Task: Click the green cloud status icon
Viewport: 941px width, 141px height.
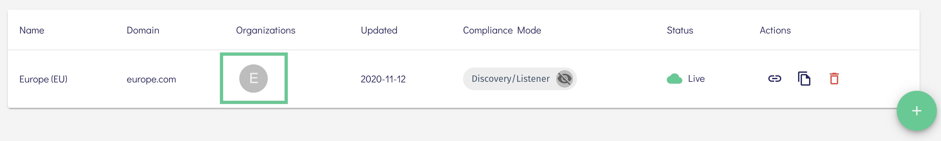Action: [674, 79]
